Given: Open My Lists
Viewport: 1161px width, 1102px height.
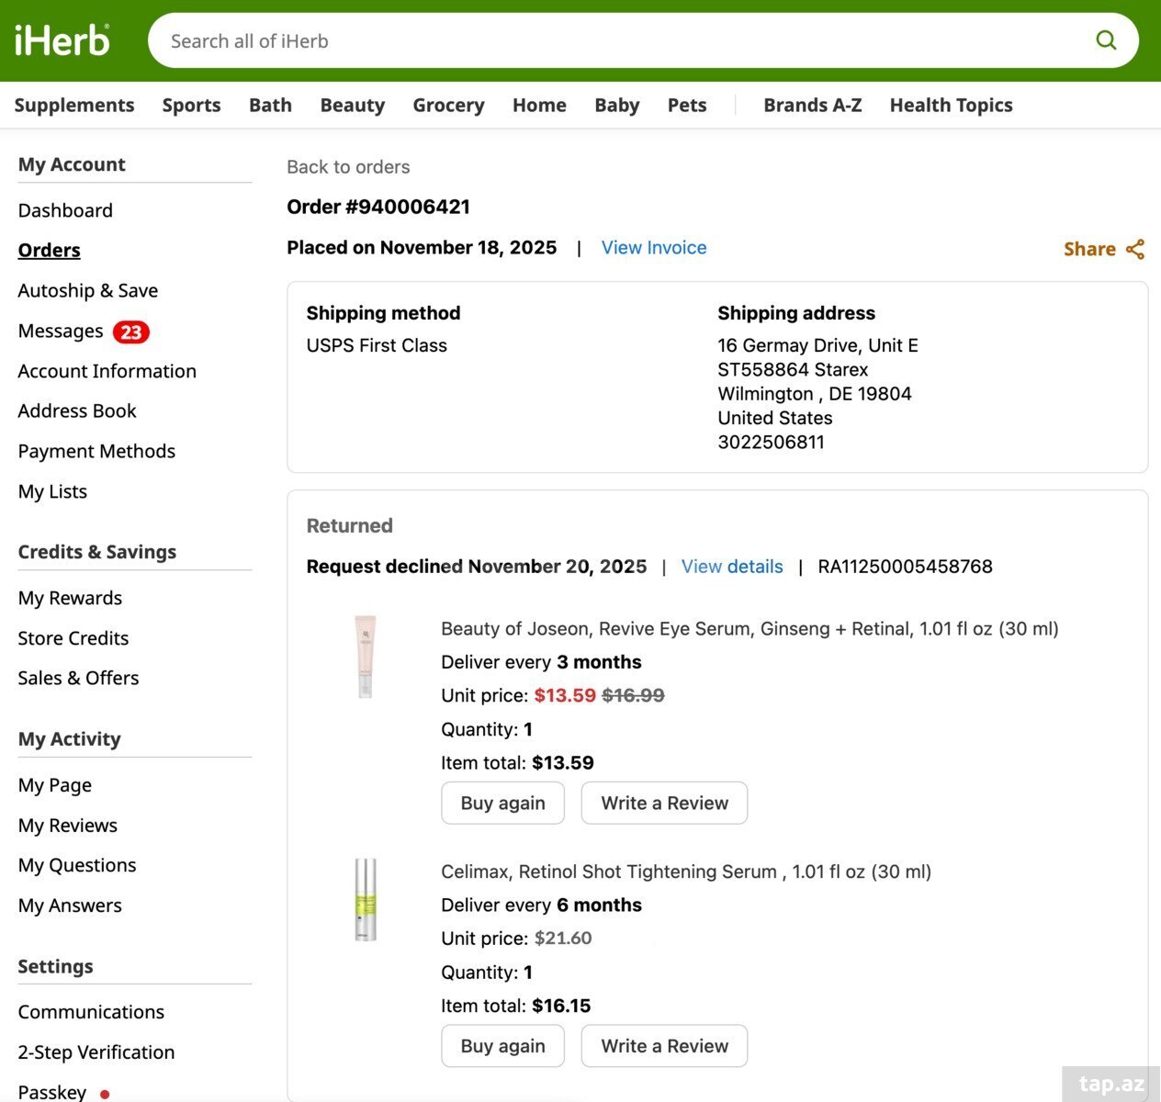Looking at the screenshot, I should click(52, 491).
